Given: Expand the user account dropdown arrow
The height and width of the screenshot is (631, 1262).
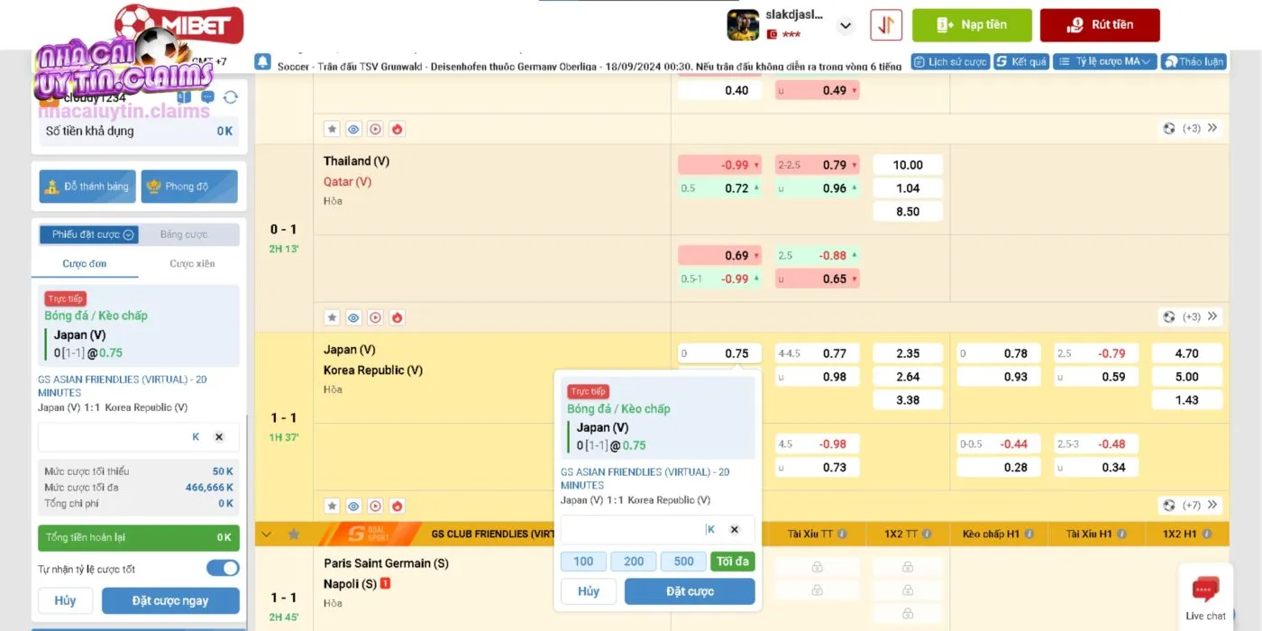Looking at the screenshot, I should click(846, 26).
